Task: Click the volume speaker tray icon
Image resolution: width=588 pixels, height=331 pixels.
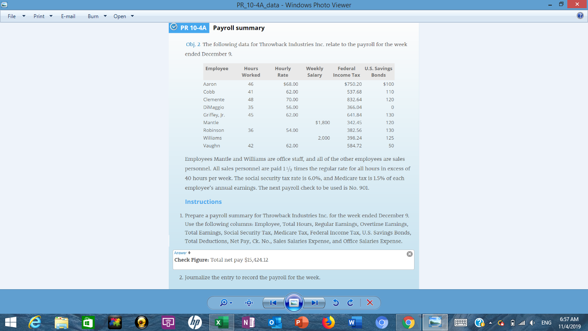Action: [x=532, y=322]
